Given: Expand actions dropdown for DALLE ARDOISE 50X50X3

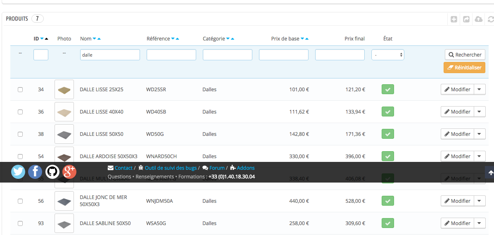Looking at the screenshot, I should 480,156.
